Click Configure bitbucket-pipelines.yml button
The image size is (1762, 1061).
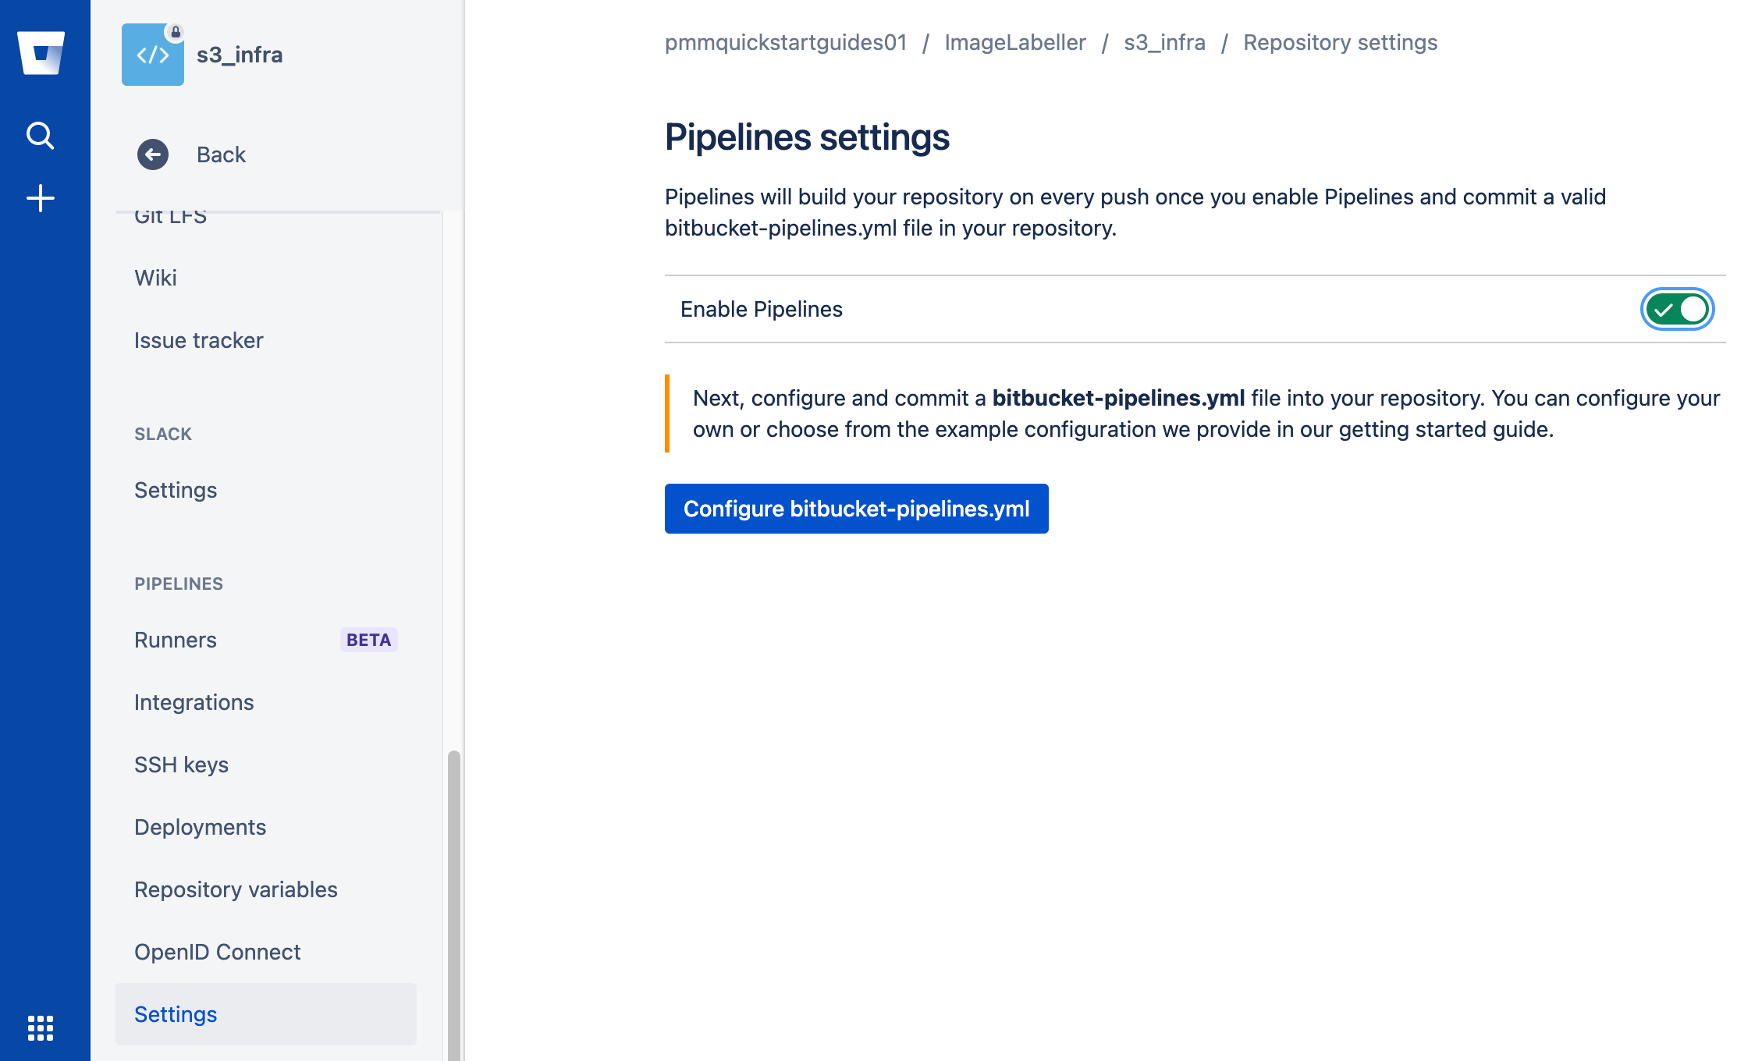click(856, 507)
